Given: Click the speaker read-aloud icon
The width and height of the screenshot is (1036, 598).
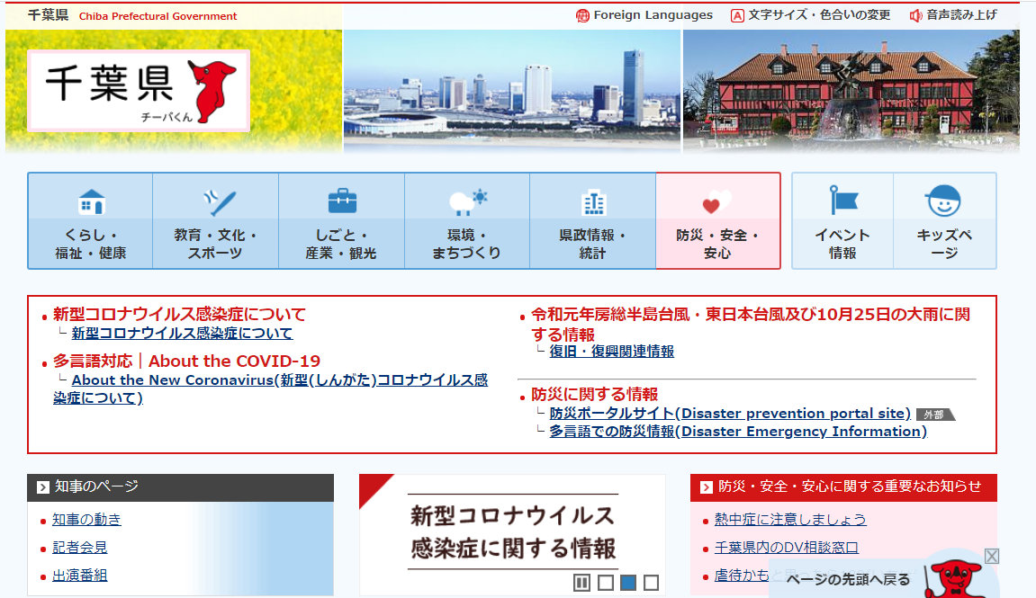Looking at the screenshot, I should tap(916, 15).
